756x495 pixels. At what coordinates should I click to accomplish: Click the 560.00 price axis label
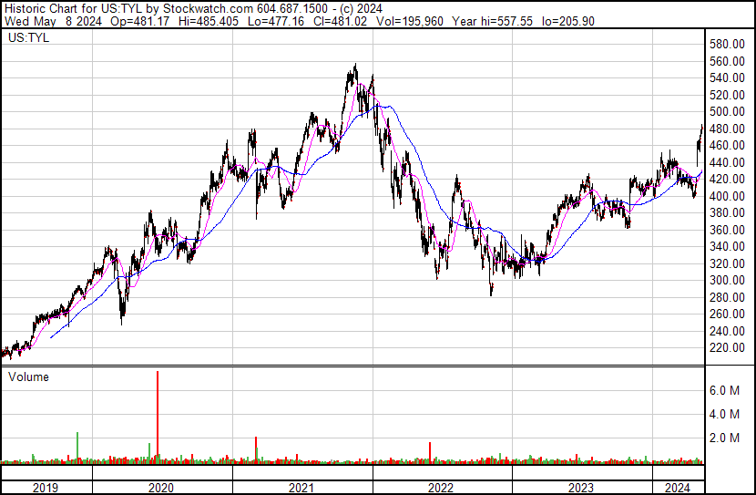click(x=727, y=61)
